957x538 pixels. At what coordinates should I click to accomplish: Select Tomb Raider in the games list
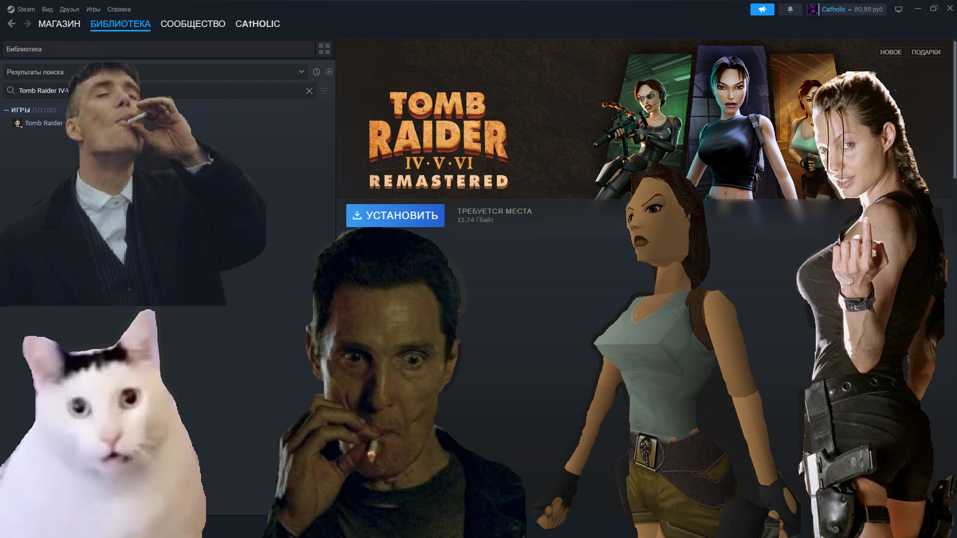point(44,123)
